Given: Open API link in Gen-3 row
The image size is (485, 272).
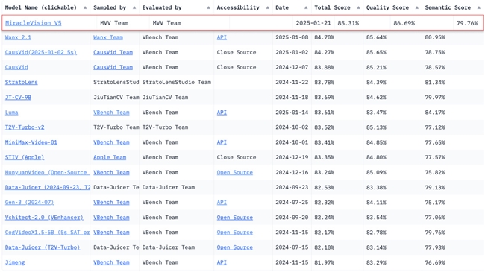Looking at the screenshot, I should coord(222,203).
